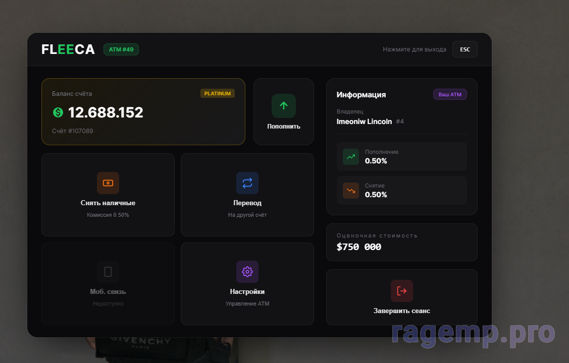Click the $750 000 estimated value
This screenshot has width=569, height=363.
pos(359,247)
